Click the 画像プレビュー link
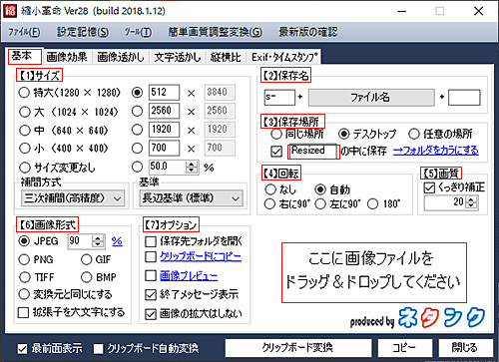499x362 pixels. coord(189,275)
